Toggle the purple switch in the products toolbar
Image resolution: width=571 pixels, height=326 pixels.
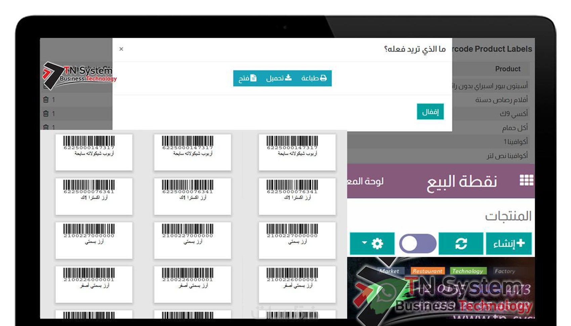coord(418,244)
